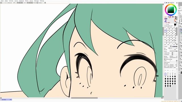The image size is (182, 102).
Task: Select the Zoom magnifier tool
Action: 167,26
